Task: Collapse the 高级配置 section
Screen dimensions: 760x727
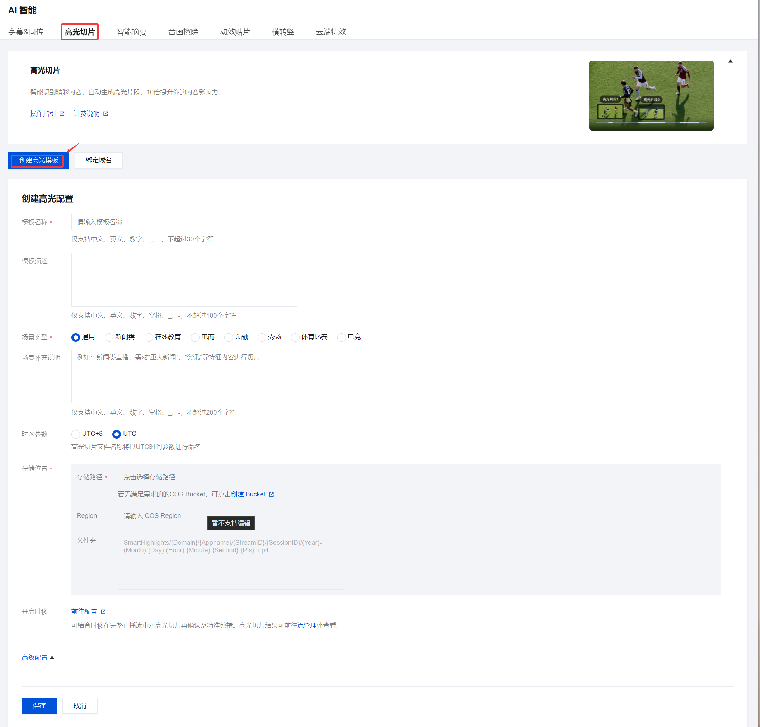Action: (x=52, y=657)
